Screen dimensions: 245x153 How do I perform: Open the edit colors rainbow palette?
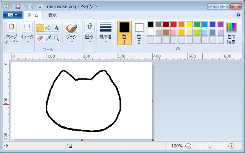click(232, 27)
